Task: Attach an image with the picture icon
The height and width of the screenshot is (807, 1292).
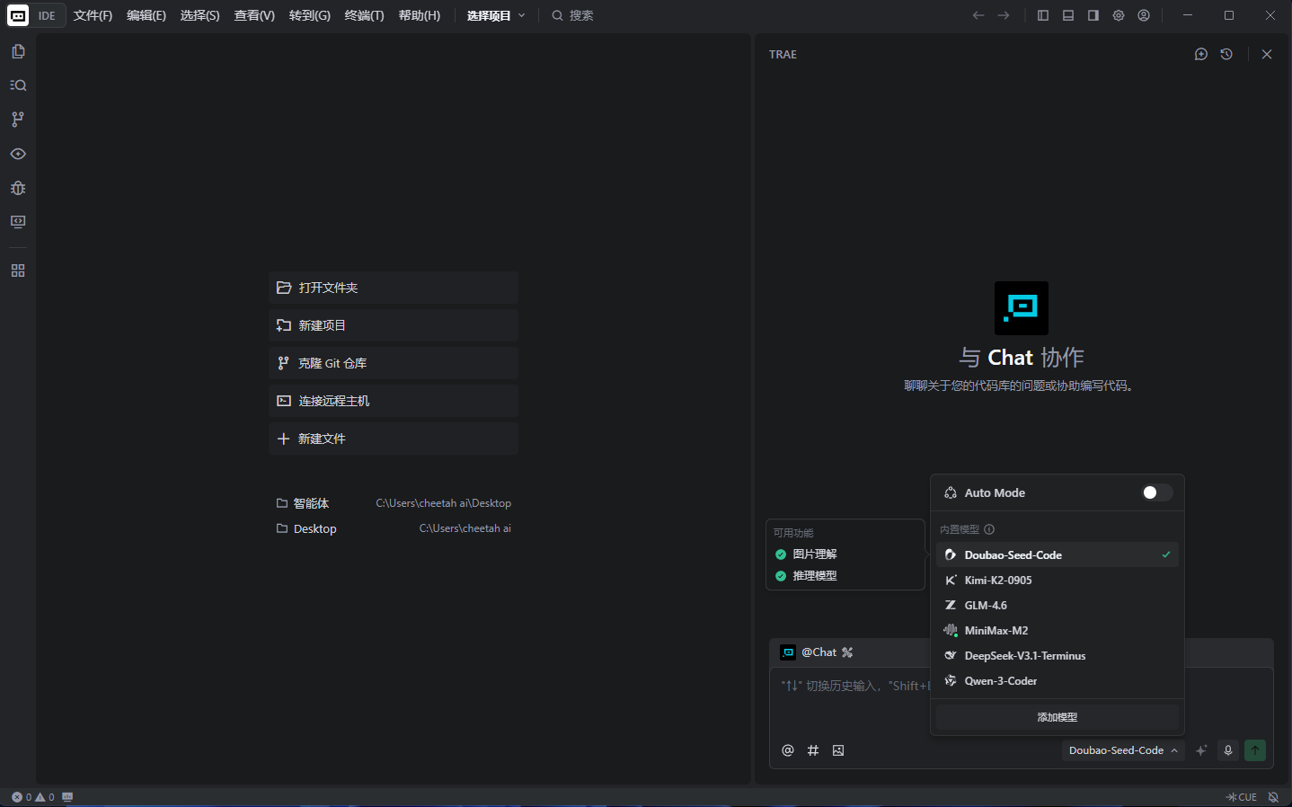Action: [x=838, y=750]
